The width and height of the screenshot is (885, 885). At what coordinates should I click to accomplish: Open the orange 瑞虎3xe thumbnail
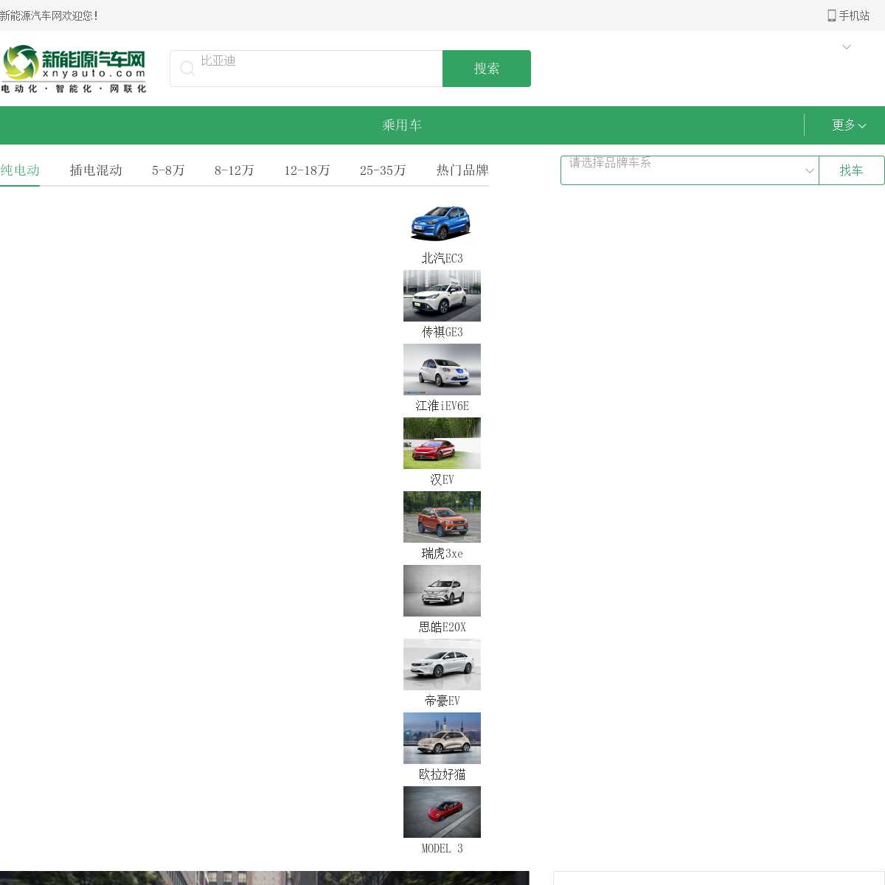[x=442, y=517]
